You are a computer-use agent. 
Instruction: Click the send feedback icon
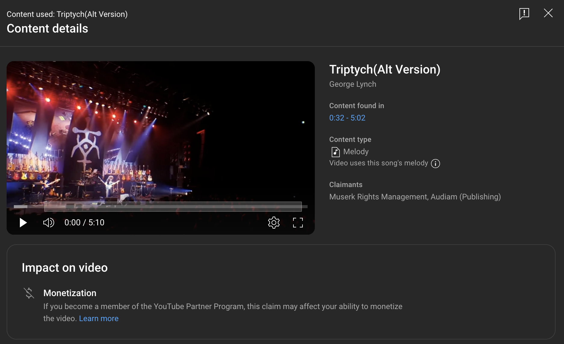pos(524,14)
